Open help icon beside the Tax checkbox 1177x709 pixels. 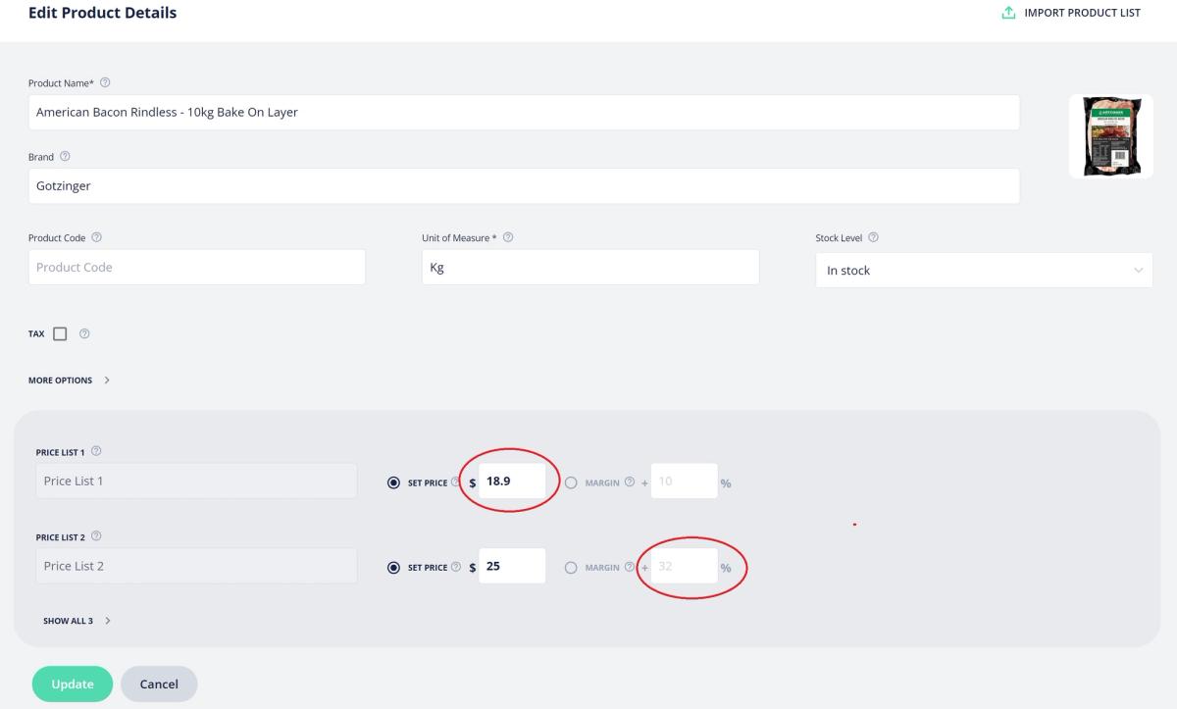point(84,334)
